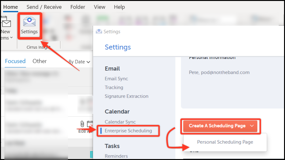Switch to the Home ribbon tab
The image size is (285, 160).
click(11, 7)
